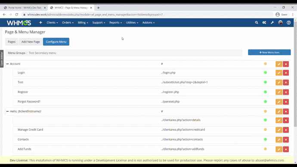Viewport: 297px width, 167px height.
Task: Toggle status dot of Account row
Action: 266,64
